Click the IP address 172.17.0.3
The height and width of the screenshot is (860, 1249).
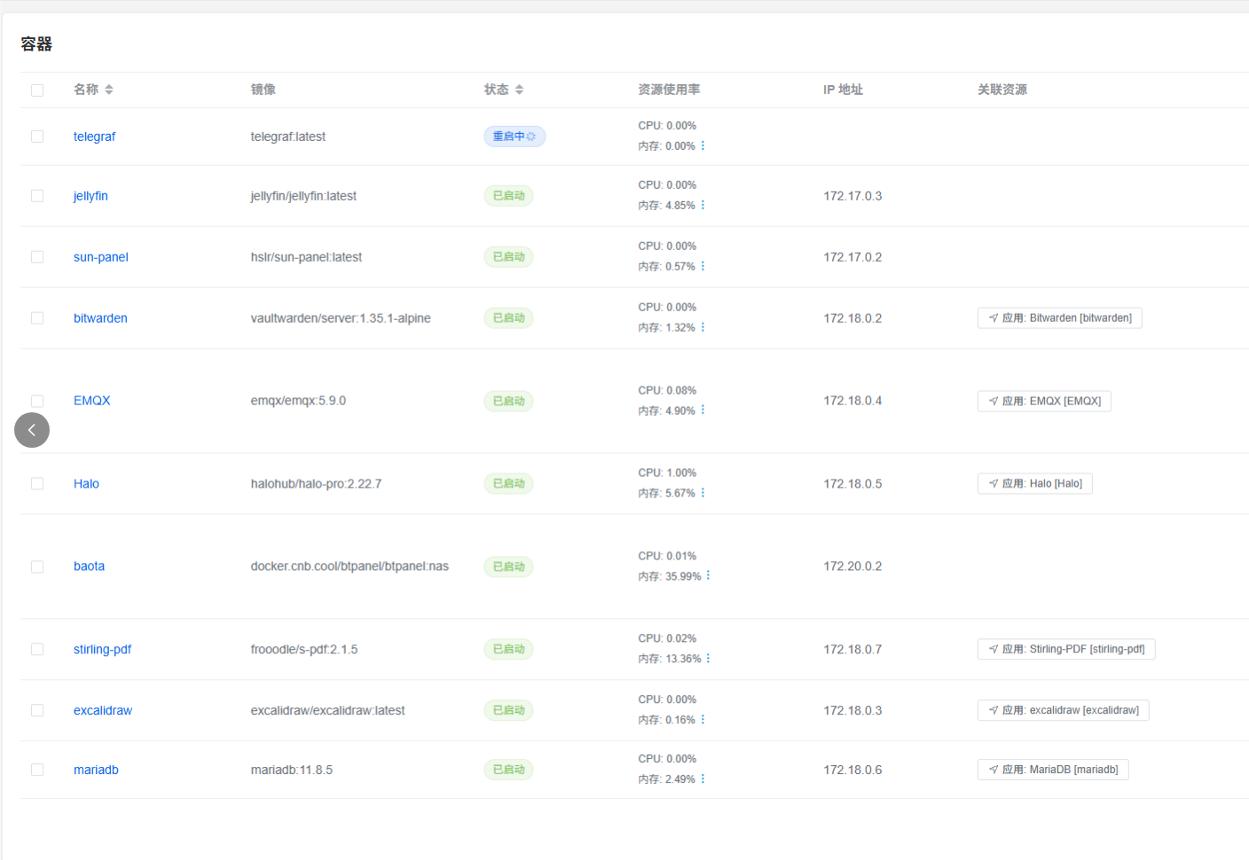point(852,196)
